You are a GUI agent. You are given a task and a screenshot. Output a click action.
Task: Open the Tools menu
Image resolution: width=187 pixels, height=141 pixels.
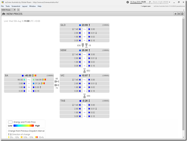tap(7, 6)
